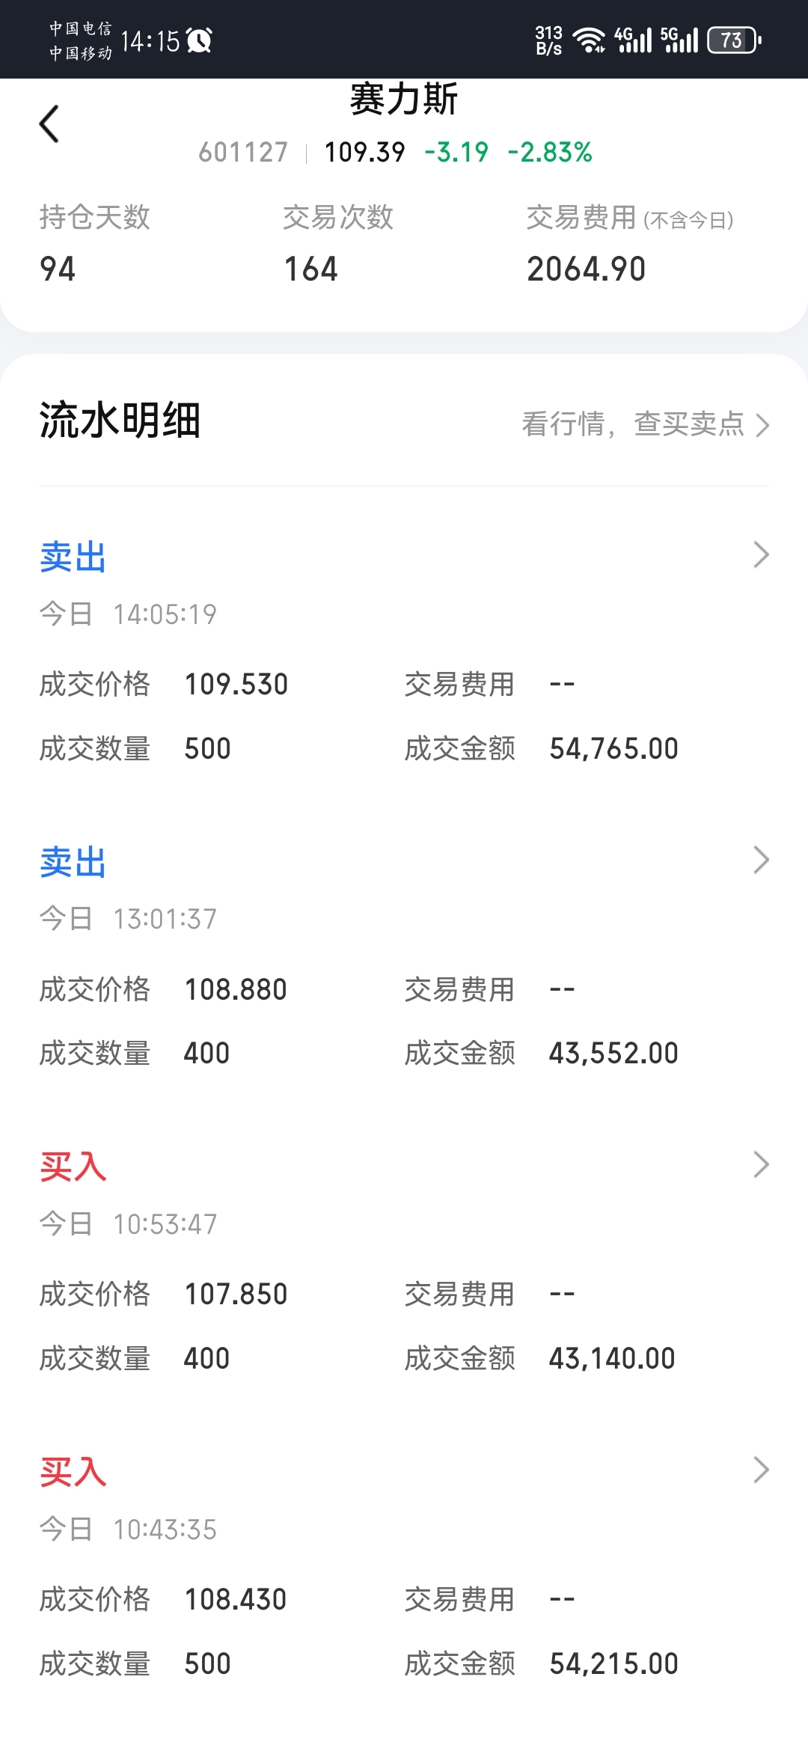808x1751 pixels.
Task: Open the 买入 entry at 10:53:47
Action: 73,1167
